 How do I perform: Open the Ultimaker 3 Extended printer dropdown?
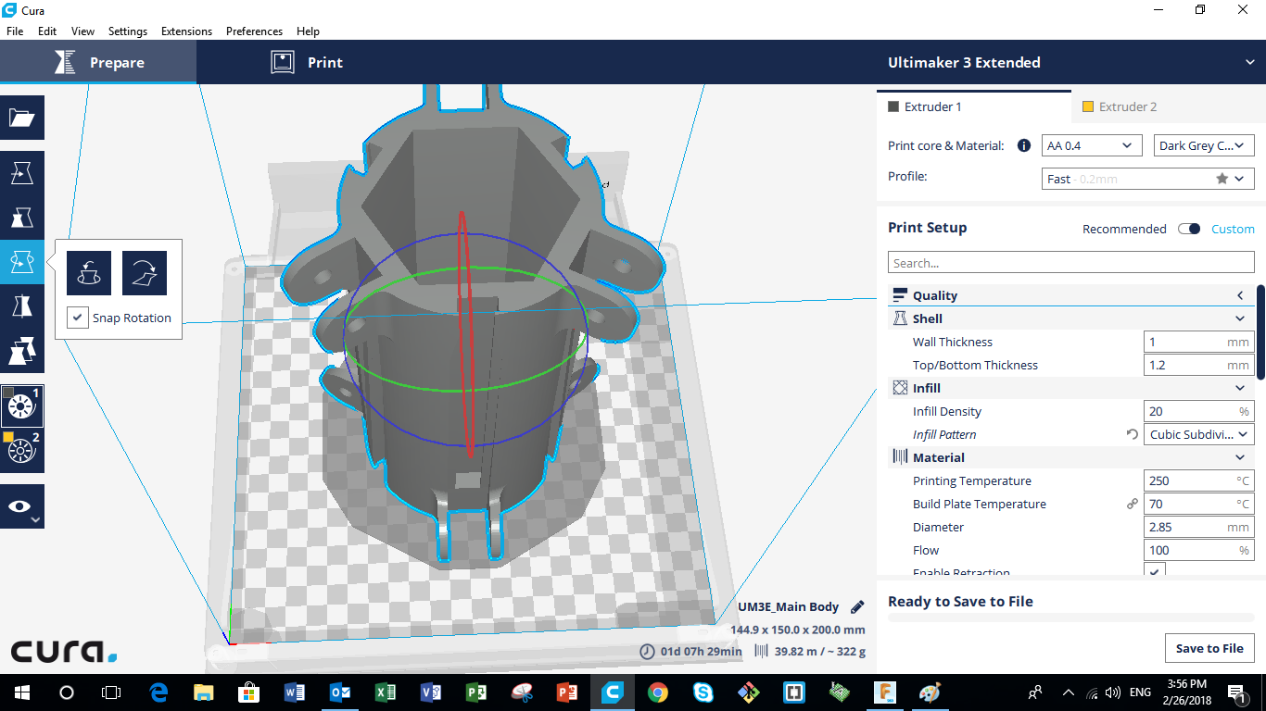[1070, 62]
